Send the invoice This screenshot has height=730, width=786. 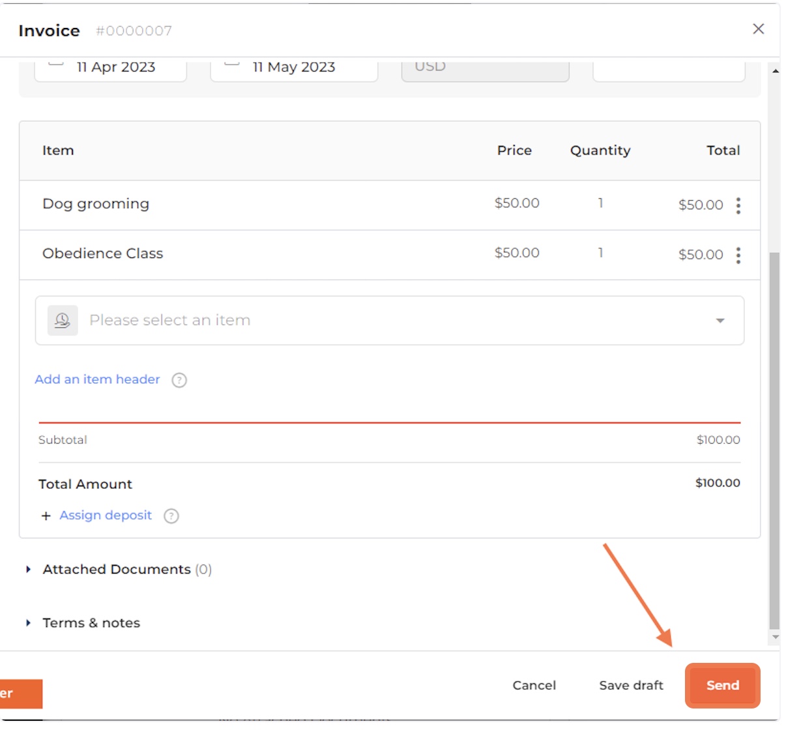tap(722, 685)
